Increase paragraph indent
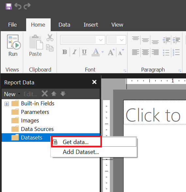186x192 pixels. [x=176, y=40]
